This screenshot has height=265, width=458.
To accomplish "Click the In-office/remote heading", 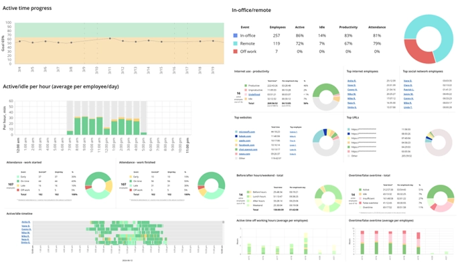I will coord(251,10).
